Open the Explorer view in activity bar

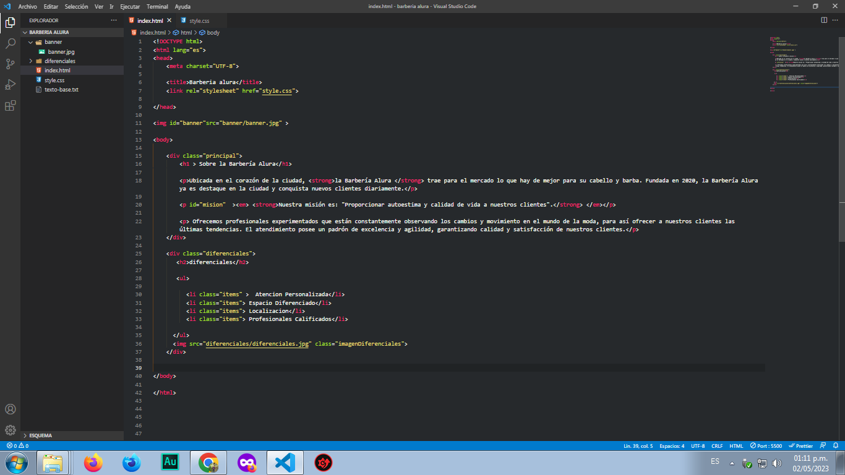coord(10,23)
